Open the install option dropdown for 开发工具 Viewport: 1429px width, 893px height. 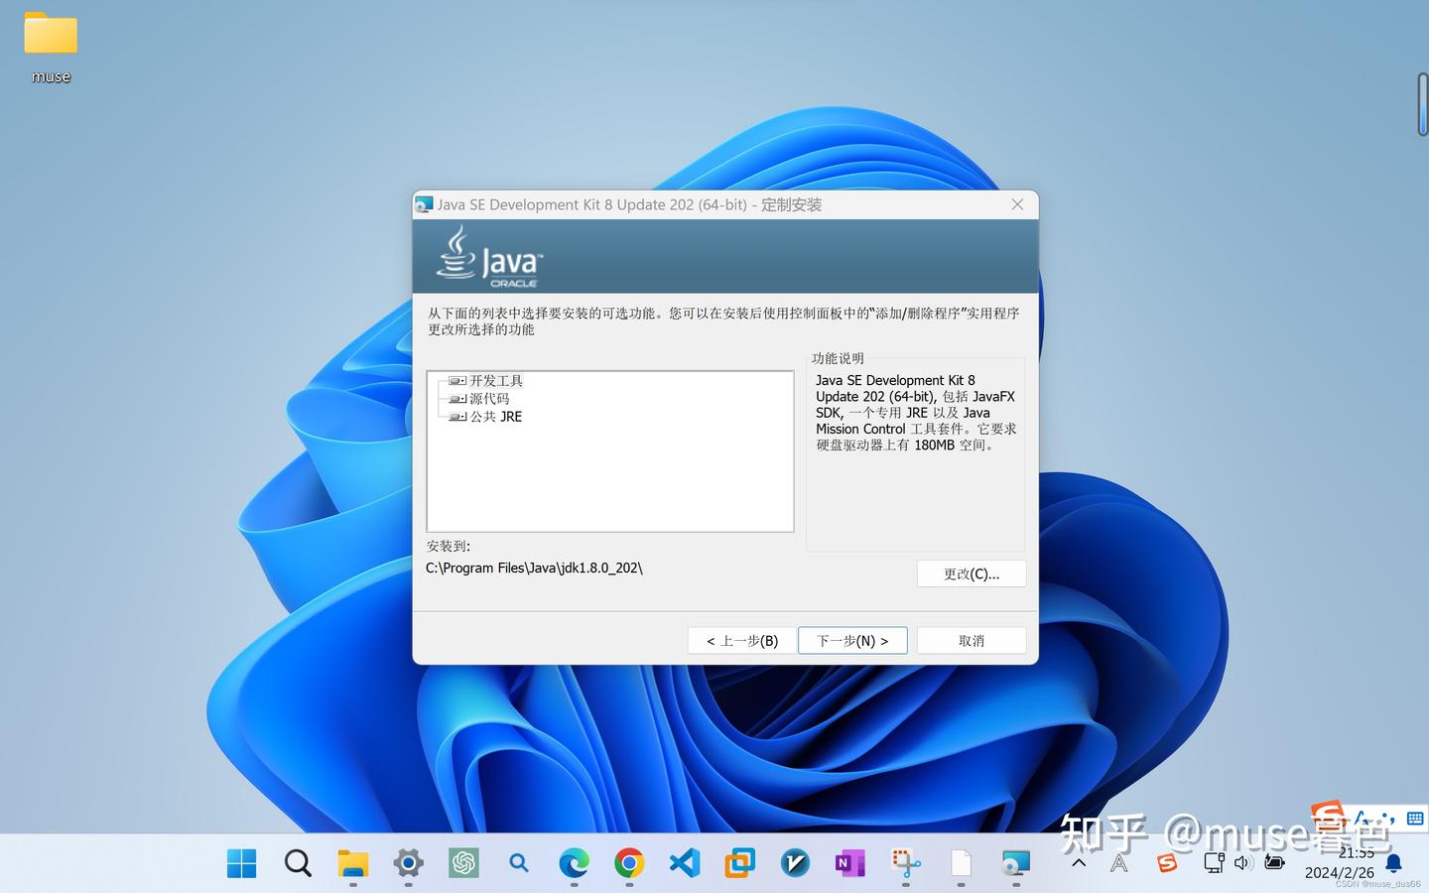tap(455, 380)
